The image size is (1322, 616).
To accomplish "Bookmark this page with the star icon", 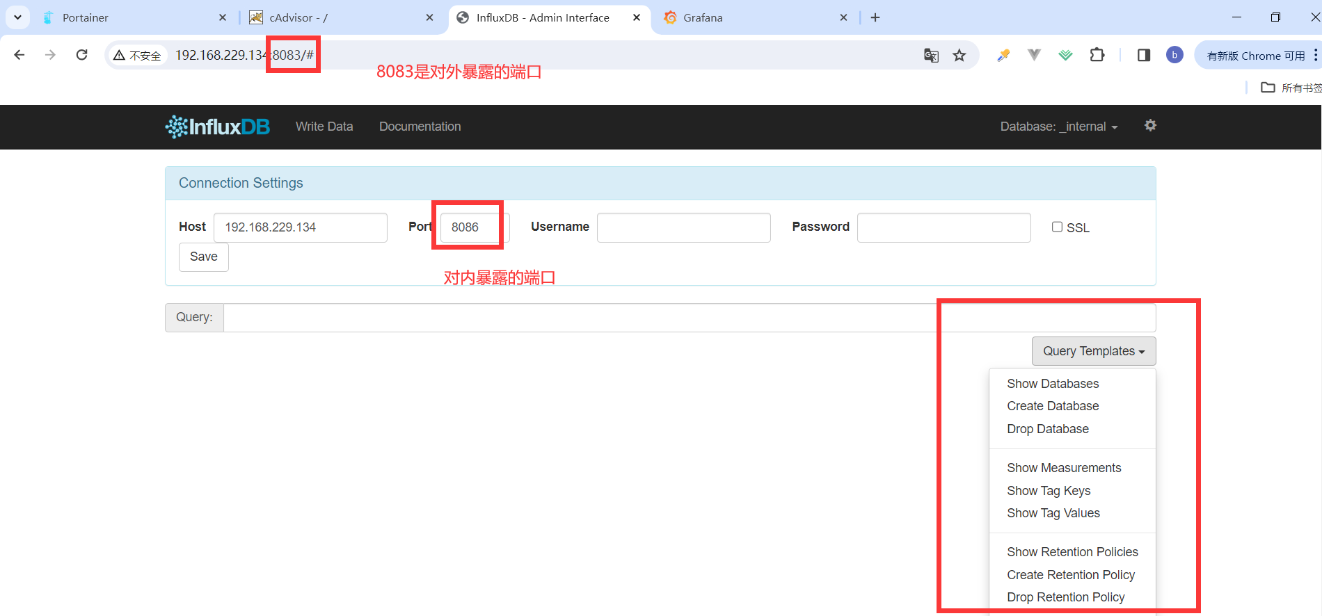I will [959, 56].
